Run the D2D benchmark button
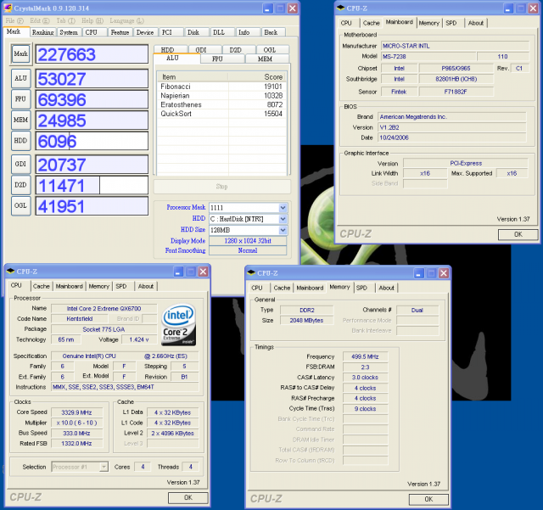Image resolution: width=543 pixels, height=510 pixels. [20, 185]
